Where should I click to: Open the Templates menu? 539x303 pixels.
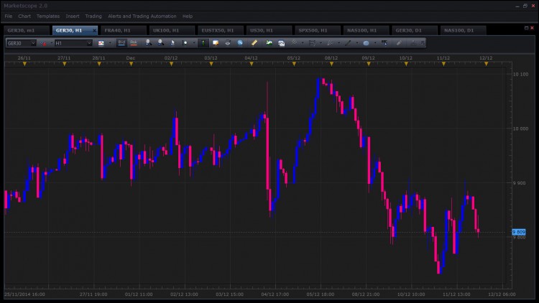pyautogui.click(x=48, y=16)
